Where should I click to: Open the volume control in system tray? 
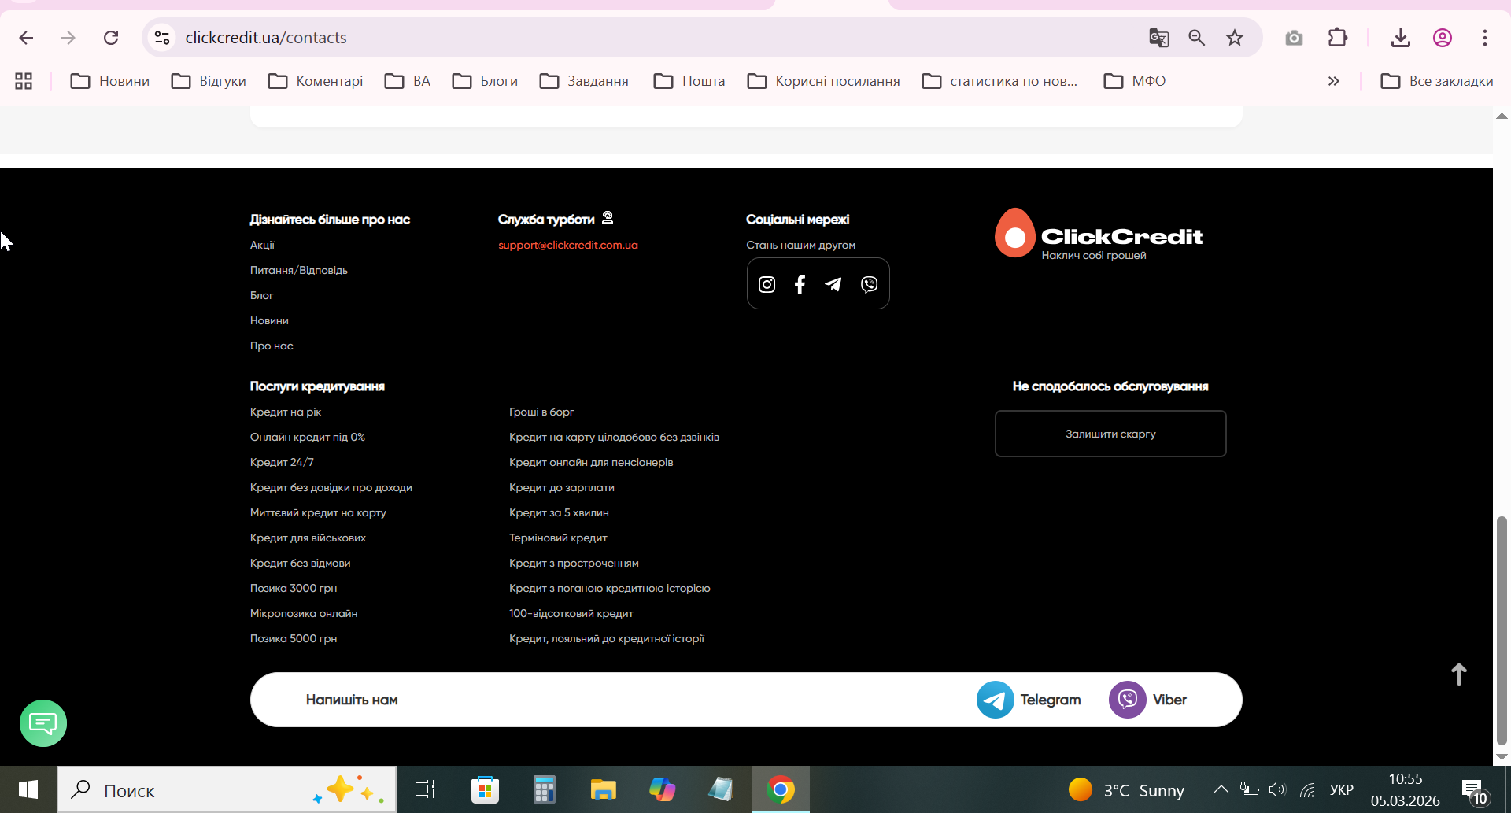(x=1277, y=789)
